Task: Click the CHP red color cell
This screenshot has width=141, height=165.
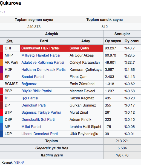Action: click(x=1, y=48)
